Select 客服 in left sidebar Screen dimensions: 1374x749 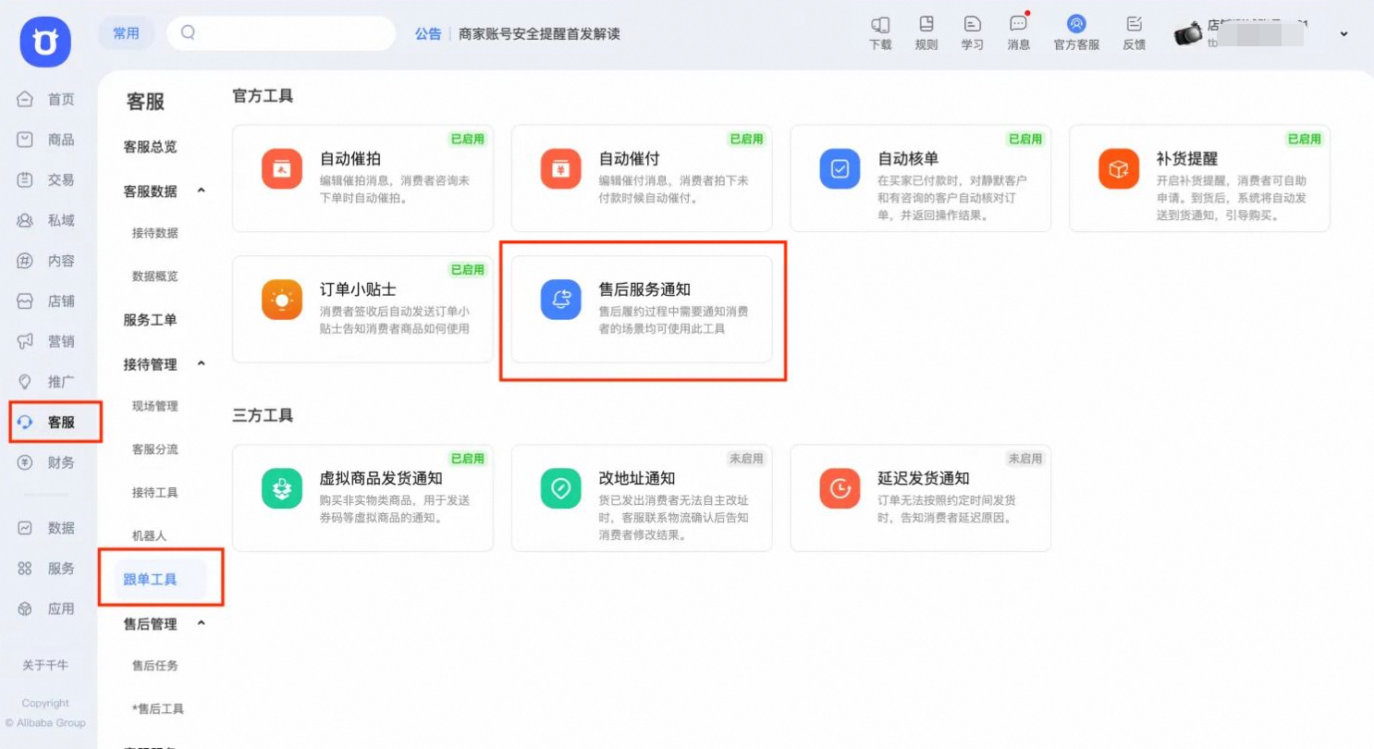[x=46, y=422]
